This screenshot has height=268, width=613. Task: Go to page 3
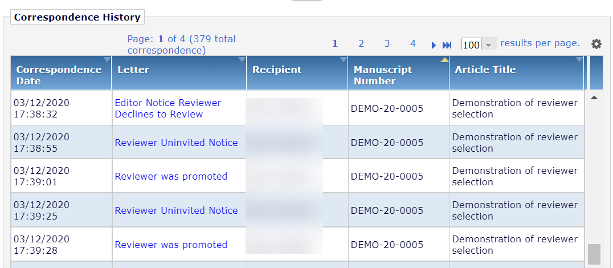coord(387,44)
